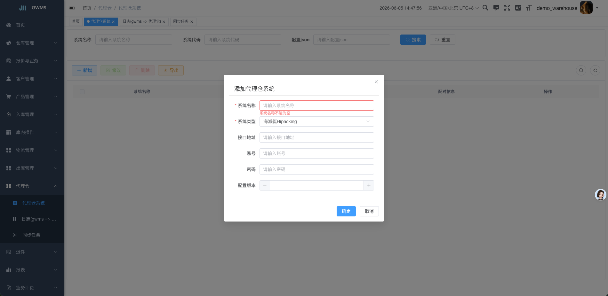Open the header search magnifier icon

coord(485,8)
